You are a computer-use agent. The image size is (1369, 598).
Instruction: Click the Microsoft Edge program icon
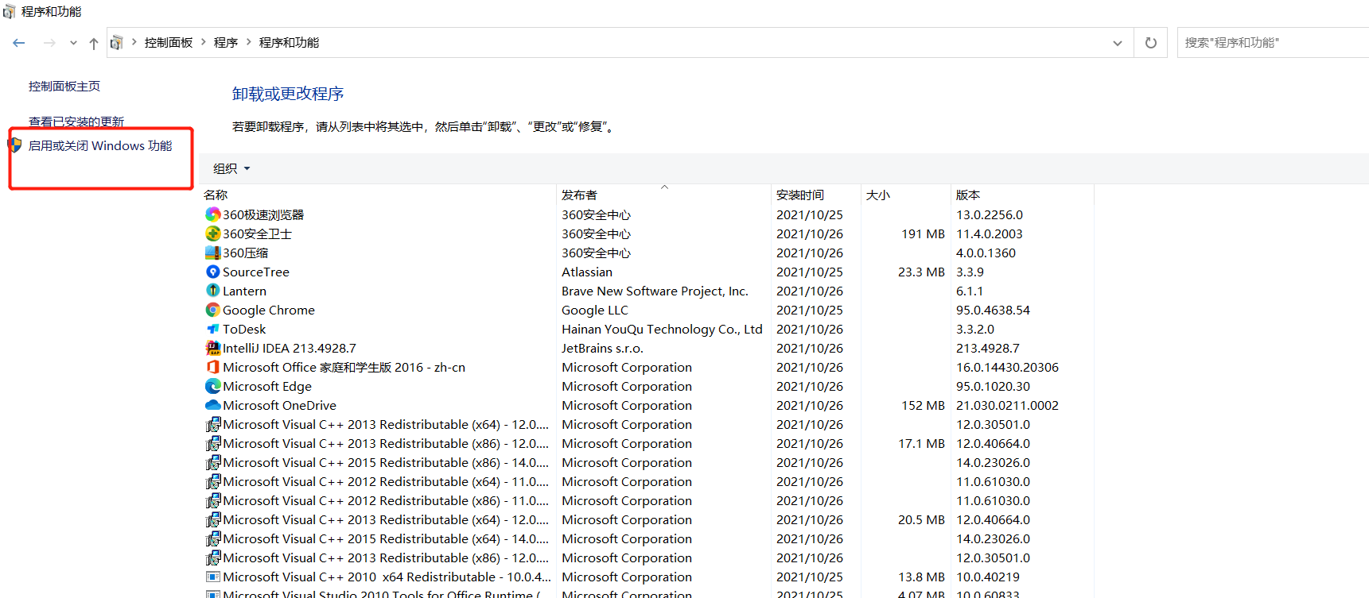[x=212, y=386]
